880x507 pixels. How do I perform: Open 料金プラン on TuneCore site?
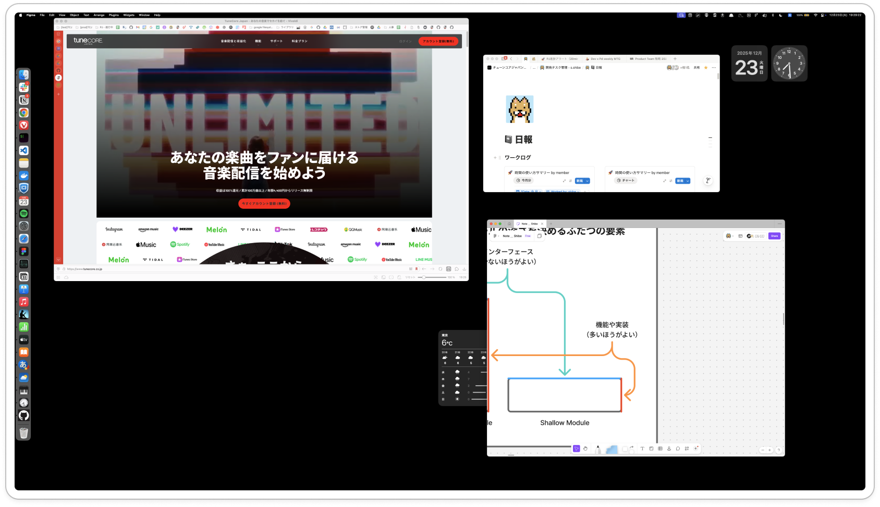point(299,41)
